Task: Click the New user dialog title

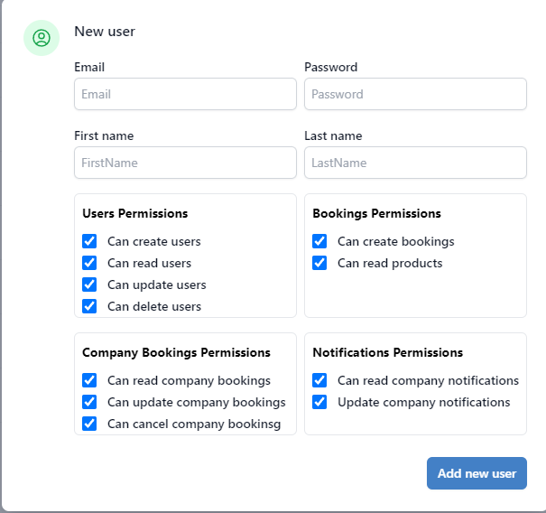Action: point(105,32)
